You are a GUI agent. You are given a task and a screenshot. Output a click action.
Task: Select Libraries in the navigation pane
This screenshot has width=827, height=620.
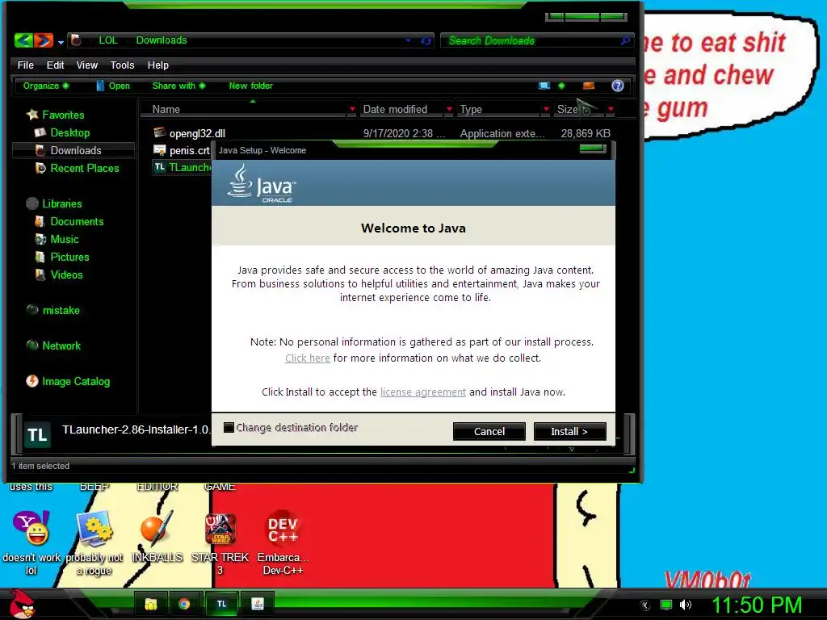click(x=61, y=203)
